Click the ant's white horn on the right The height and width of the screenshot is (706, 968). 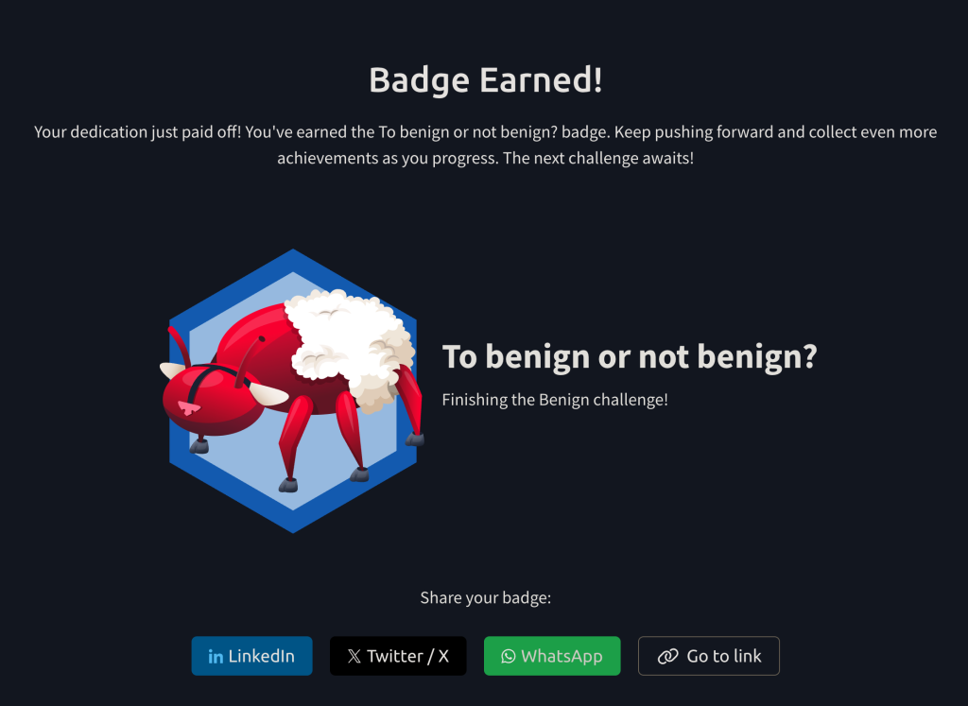(268, 395)
